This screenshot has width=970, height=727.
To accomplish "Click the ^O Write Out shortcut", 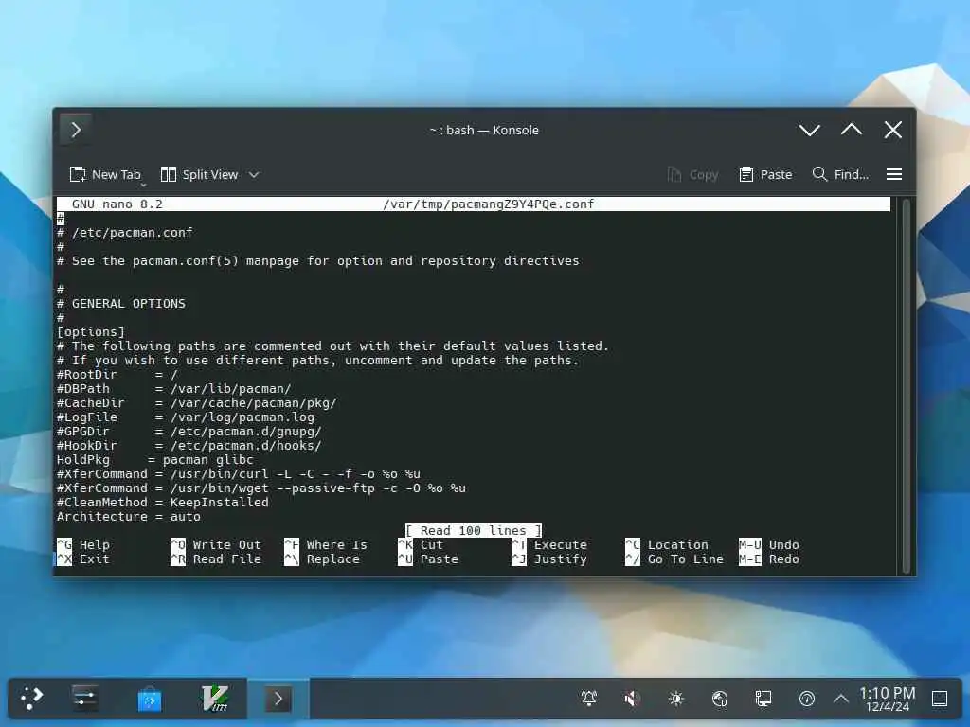I will pos(216,544).
